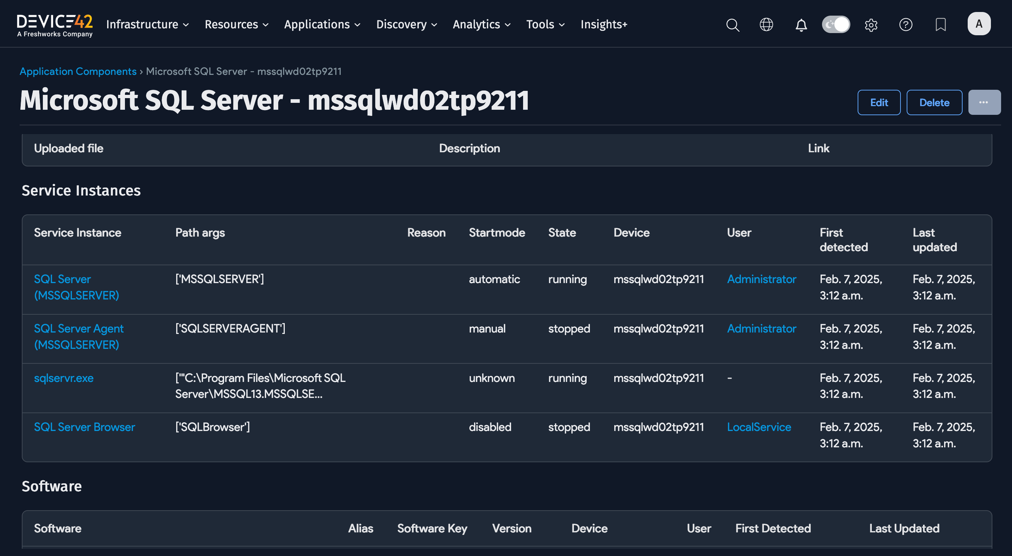Click the Delete button
Image resolution: width=1012 pixels, height=556 pixels.
click(x=934, y=102)
